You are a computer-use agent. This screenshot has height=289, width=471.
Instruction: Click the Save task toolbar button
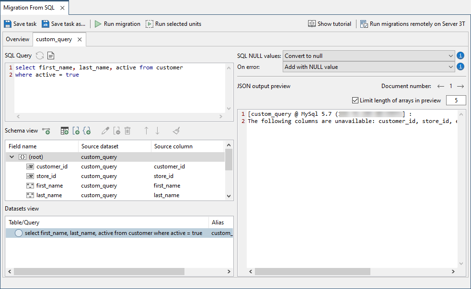coord(20,24)
